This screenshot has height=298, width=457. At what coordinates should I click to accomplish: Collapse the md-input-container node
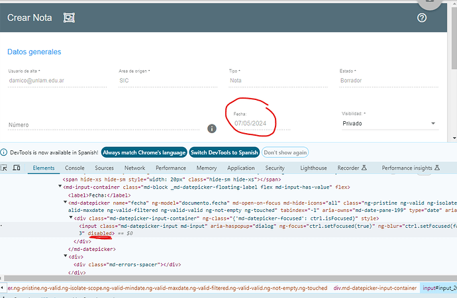pos(60,187)
